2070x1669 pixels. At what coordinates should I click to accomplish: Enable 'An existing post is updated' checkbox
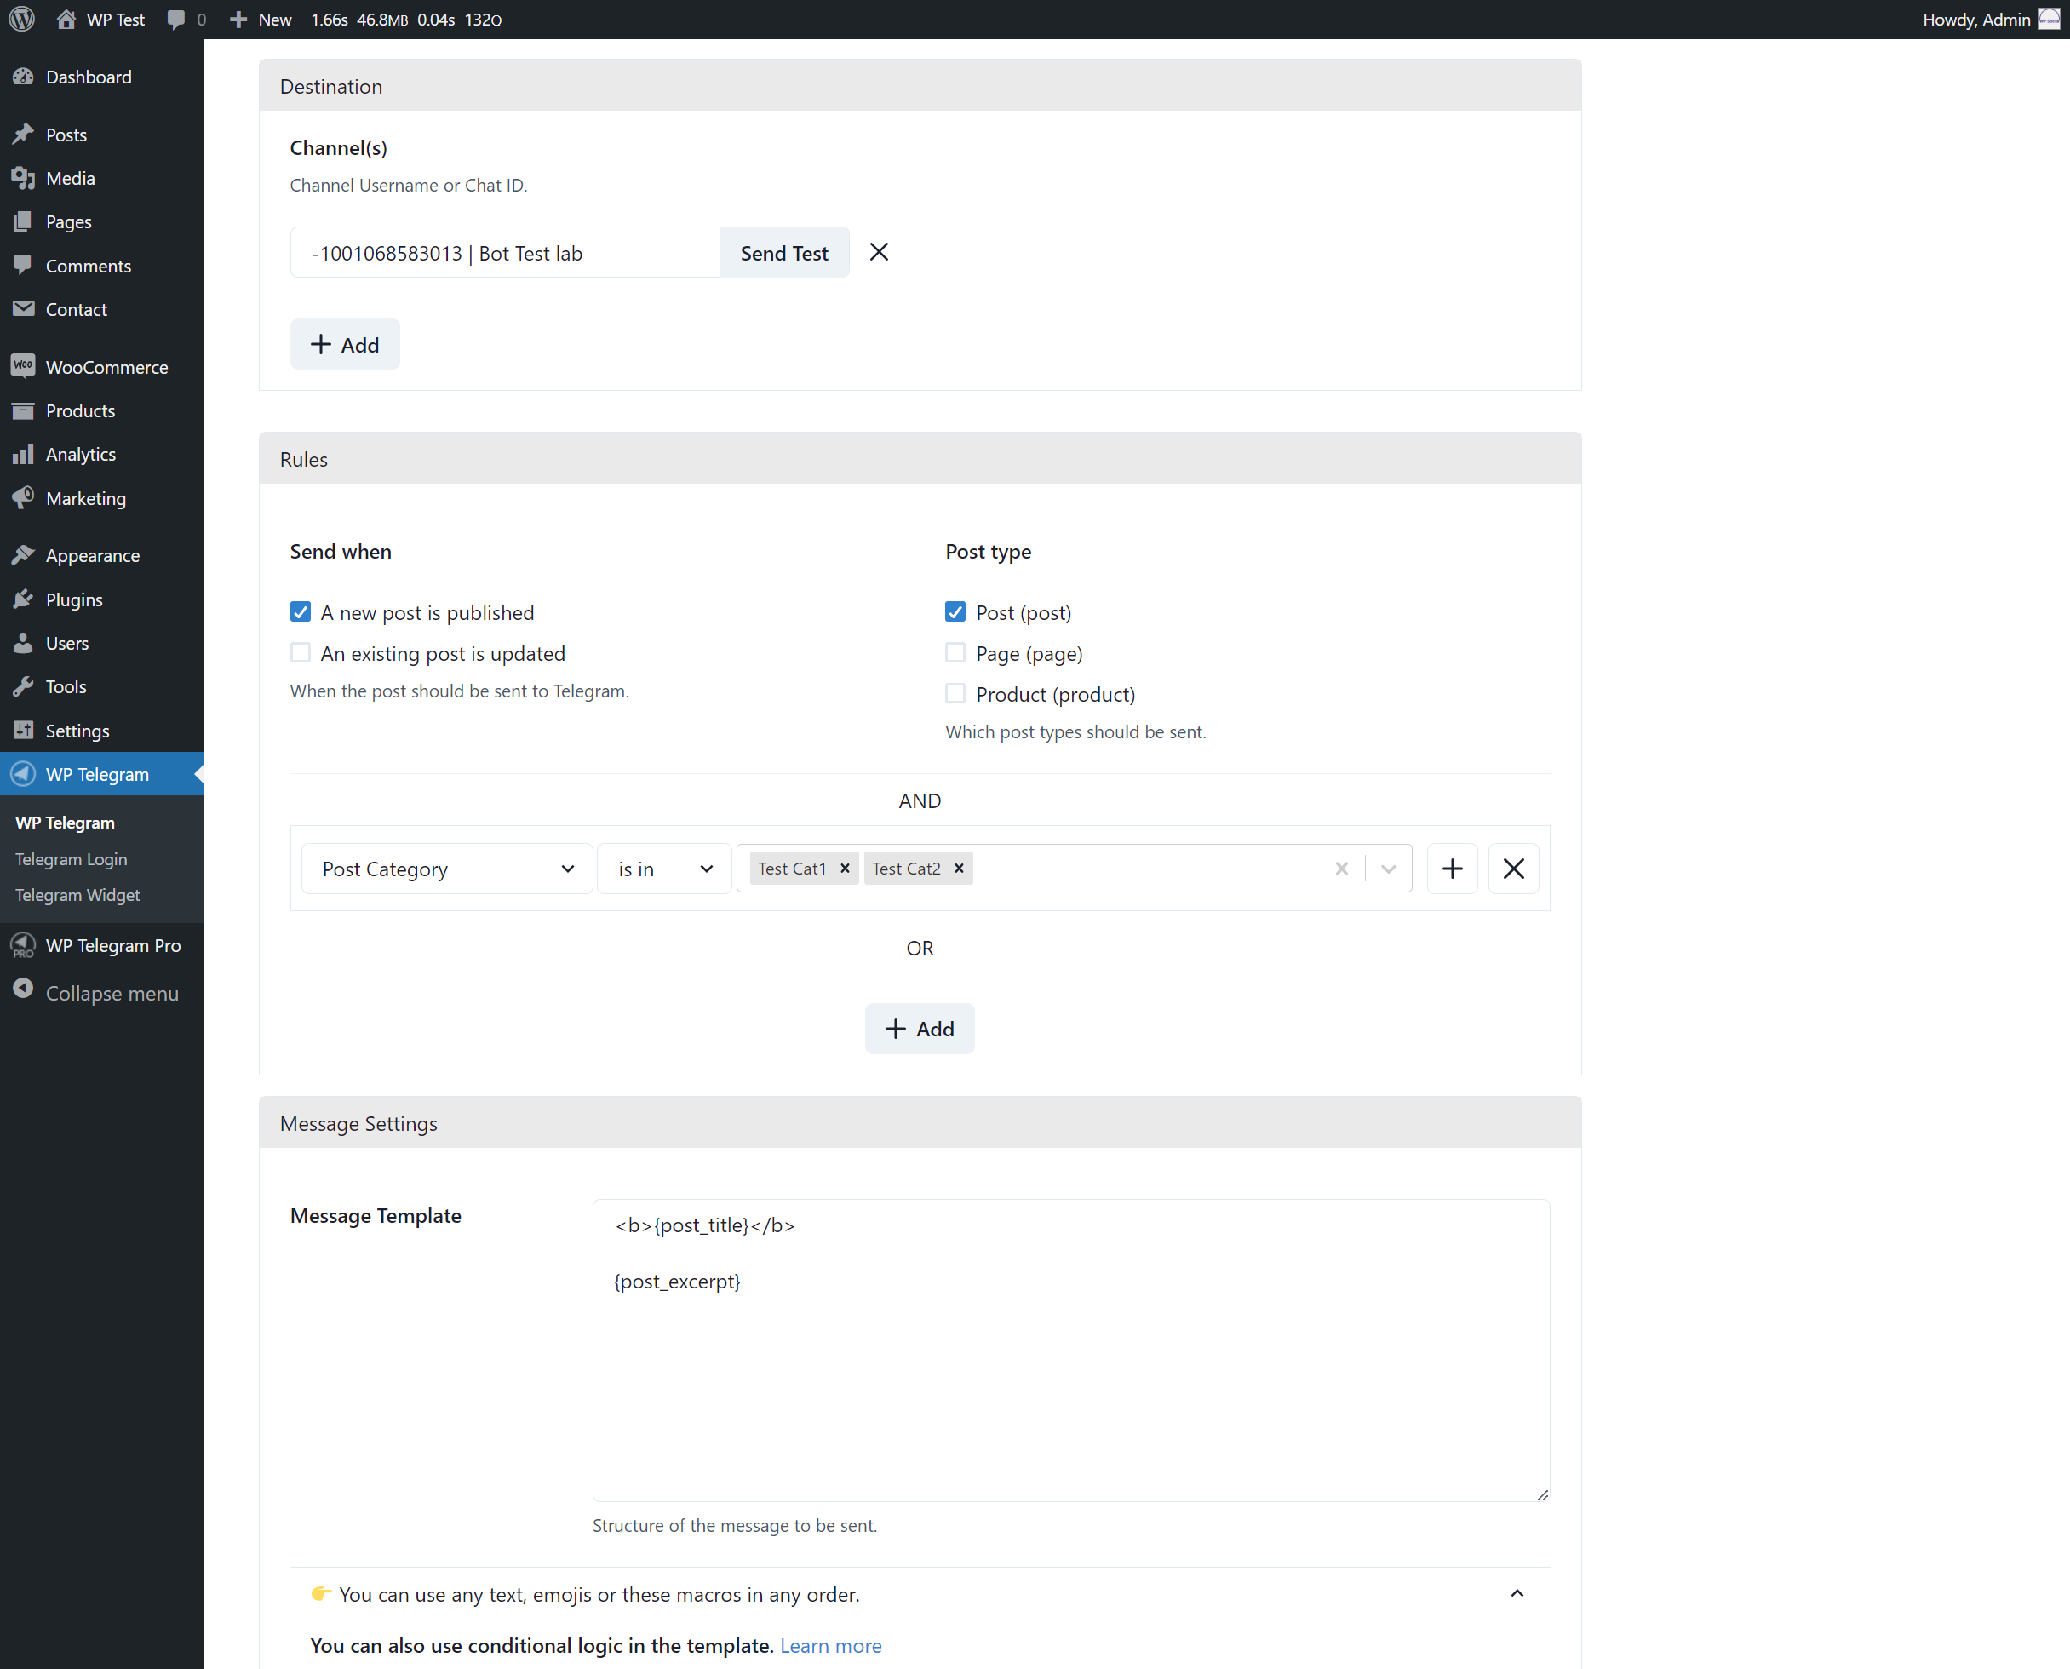click(x=300, y=653)
